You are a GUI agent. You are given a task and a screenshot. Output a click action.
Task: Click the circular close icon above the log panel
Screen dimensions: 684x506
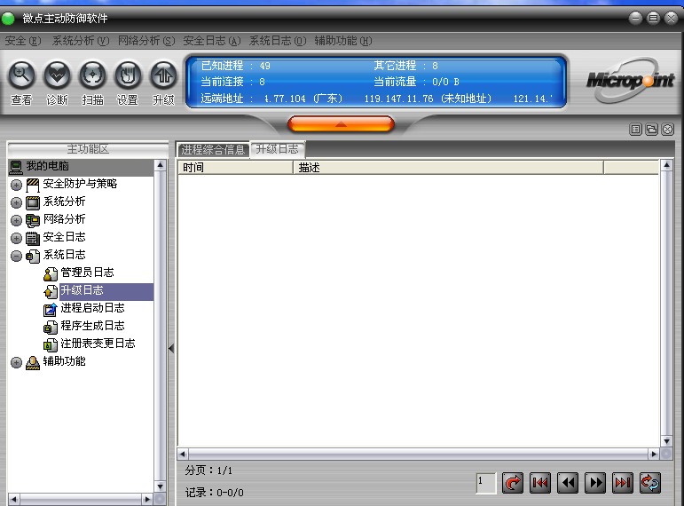coord(668,130)
